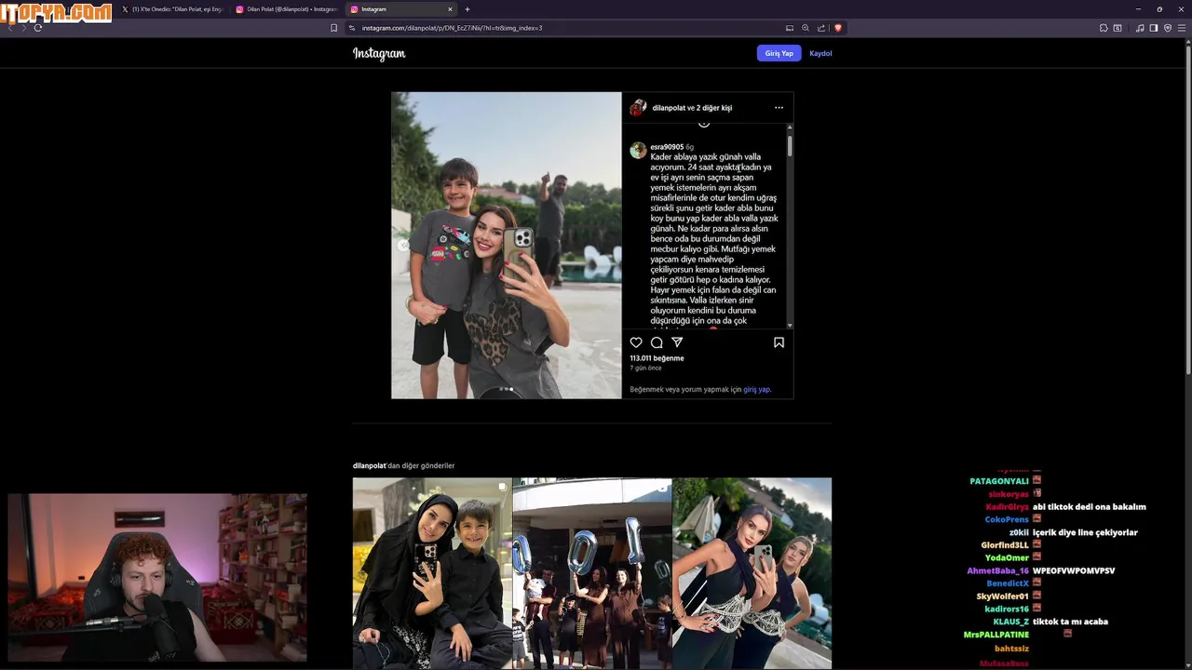
Task: Open Brave Shields lion icon
Action: [x=837, y=28]
